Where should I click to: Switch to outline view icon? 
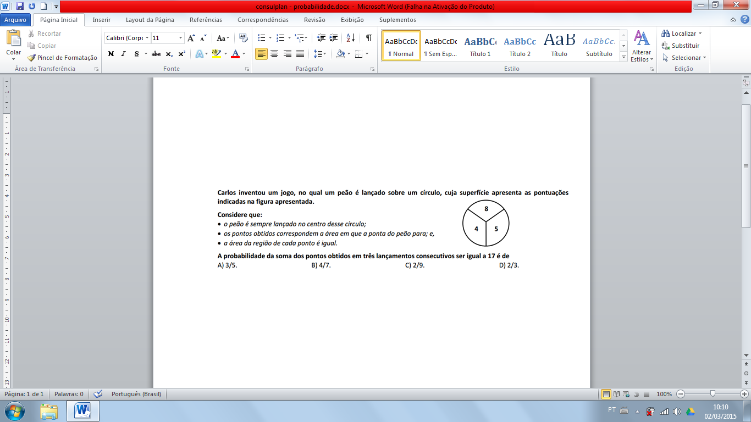[x=636, y=394]
